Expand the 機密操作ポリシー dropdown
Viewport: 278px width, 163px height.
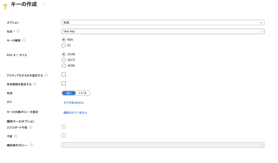point(163,145)
